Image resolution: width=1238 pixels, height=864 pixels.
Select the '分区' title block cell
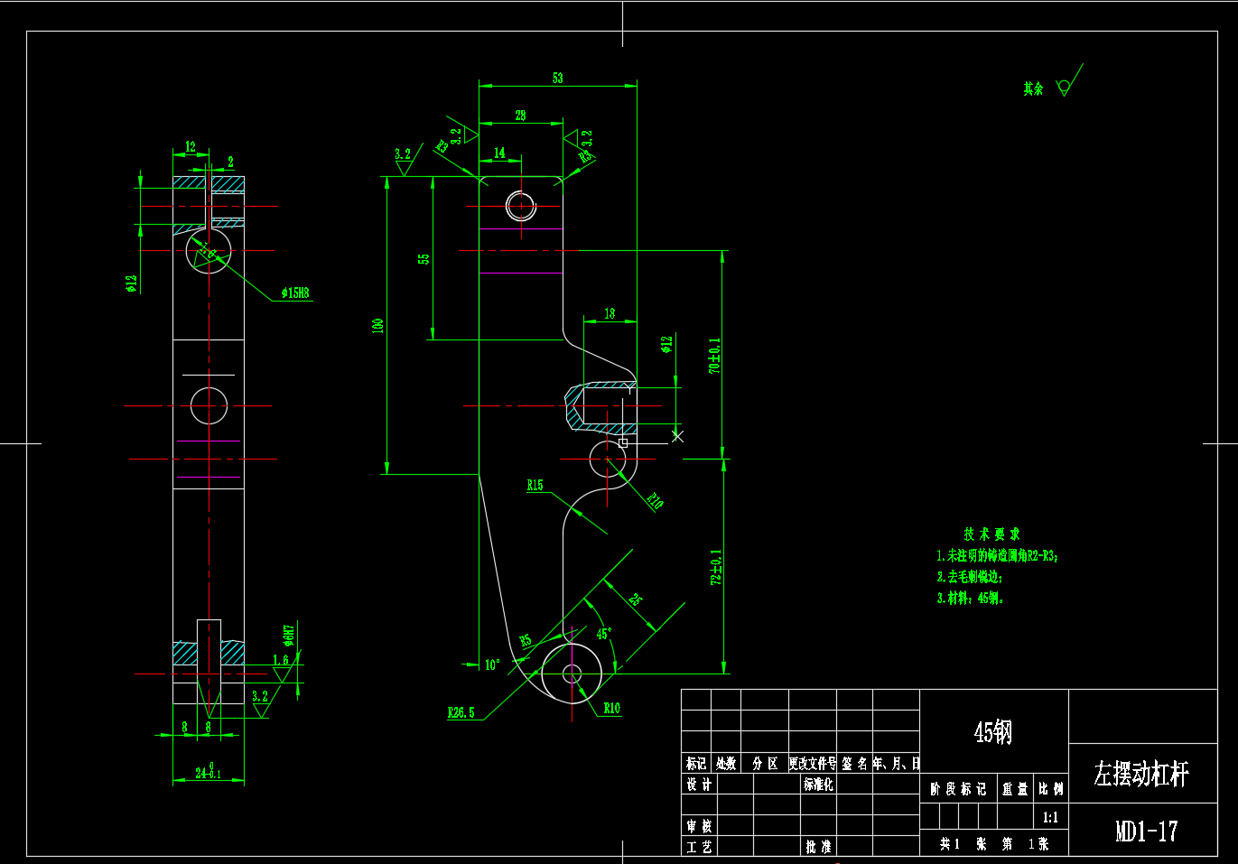765,764
